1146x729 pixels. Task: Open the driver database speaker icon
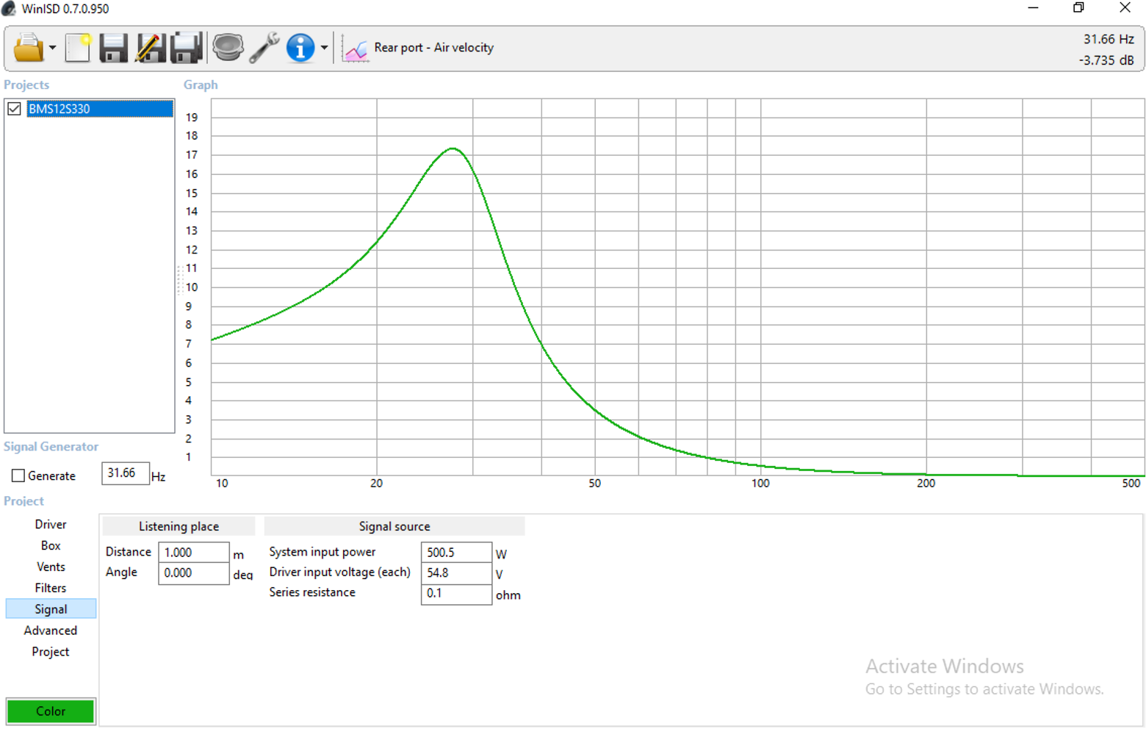[228, 48]
